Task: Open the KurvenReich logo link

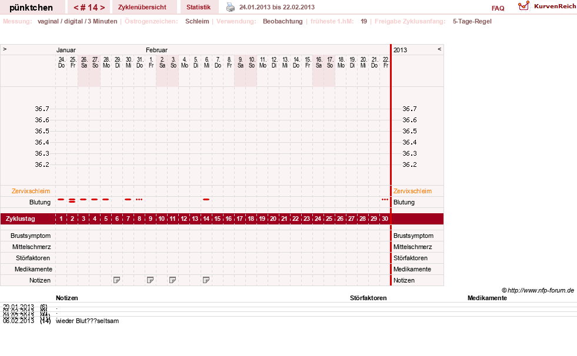Action: pos(546,6)
